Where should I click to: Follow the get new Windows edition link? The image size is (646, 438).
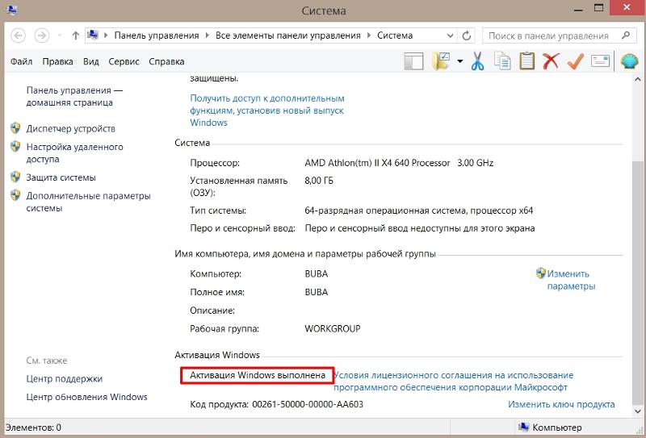267,111
